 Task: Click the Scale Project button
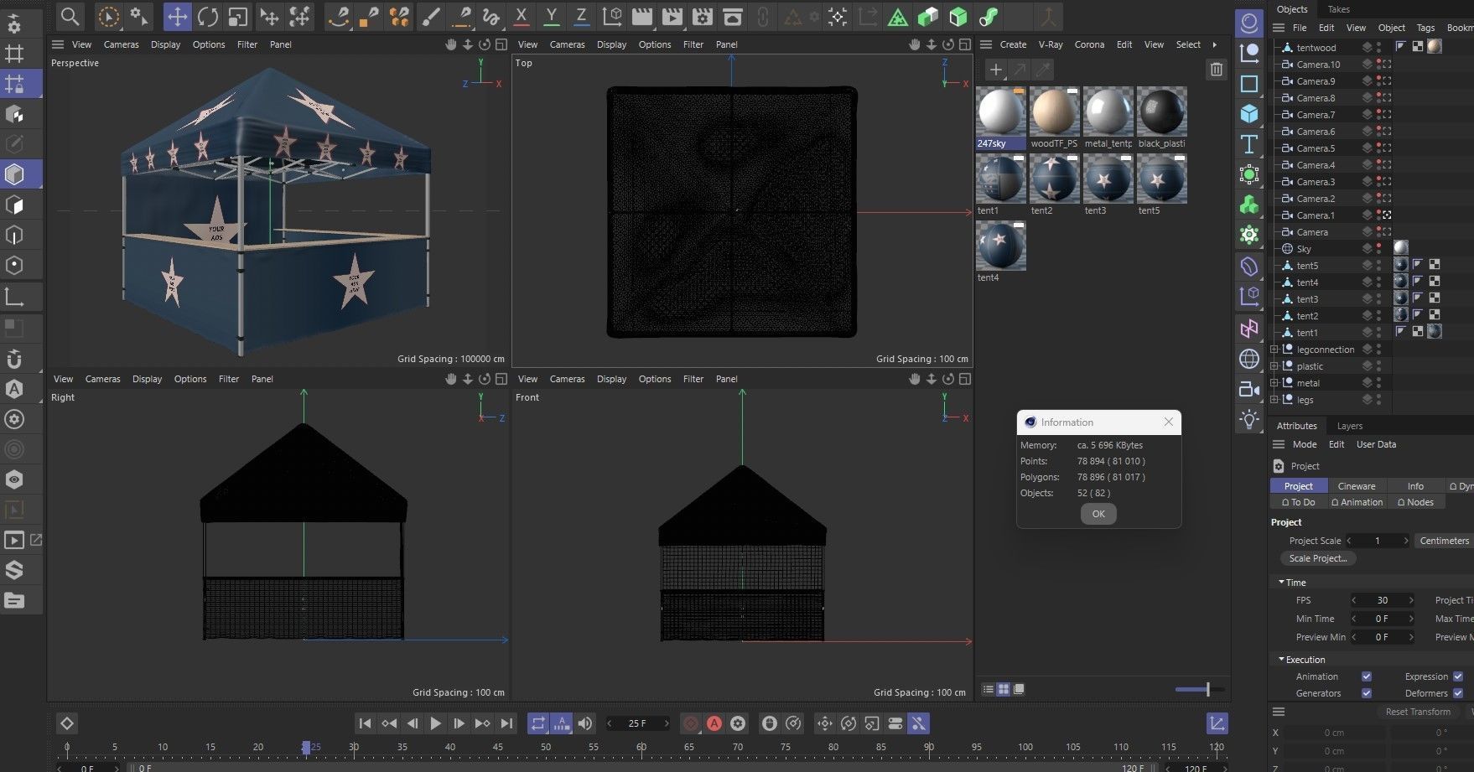pos(1317,558)
